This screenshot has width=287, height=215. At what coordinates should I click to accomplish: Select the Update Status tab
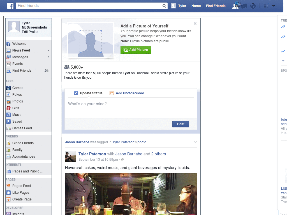88,93
